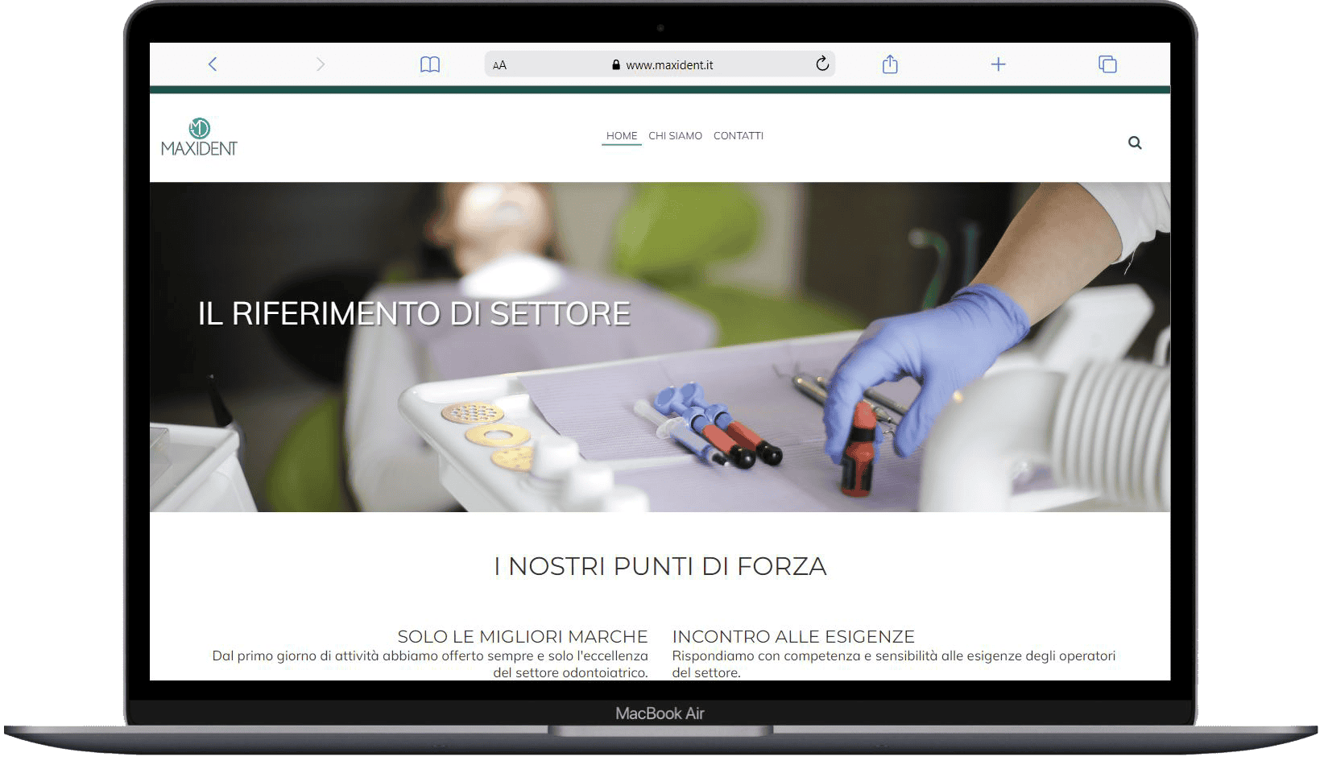The image size is (1320, 761).
Task: Open the bookmarks book icon
Action: click(430, 64)
